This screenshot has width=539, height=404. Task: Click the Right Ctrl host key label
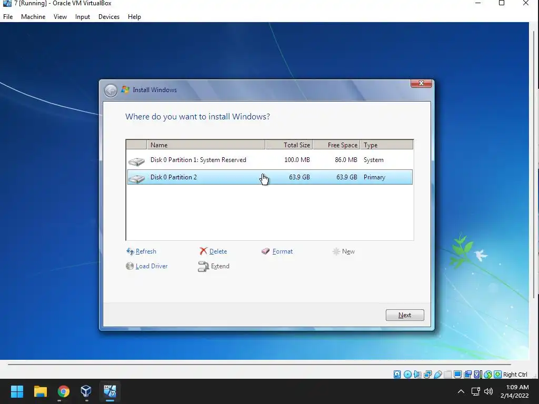(x=515, y=375)
